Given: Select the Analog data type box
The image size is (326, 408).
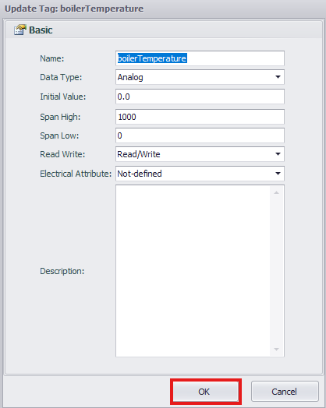Looking at the screenshot, I should click(200, 77).
